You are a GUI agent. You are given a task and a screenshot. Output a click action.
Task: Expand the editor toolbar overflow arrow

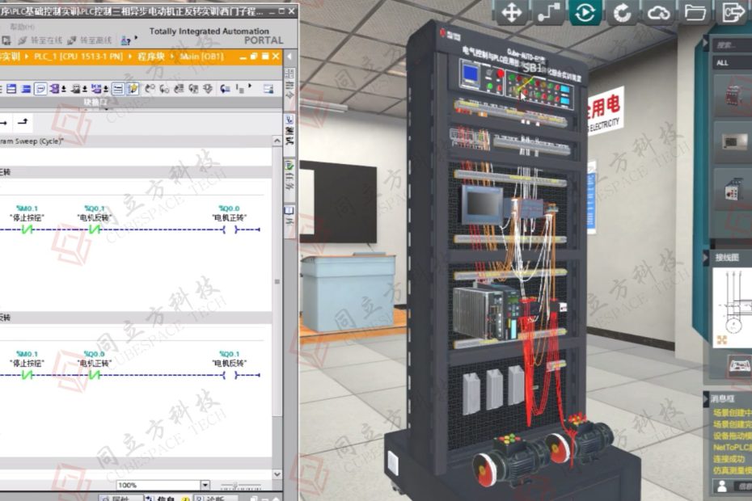pyautogui.click(x=250, y=86)
